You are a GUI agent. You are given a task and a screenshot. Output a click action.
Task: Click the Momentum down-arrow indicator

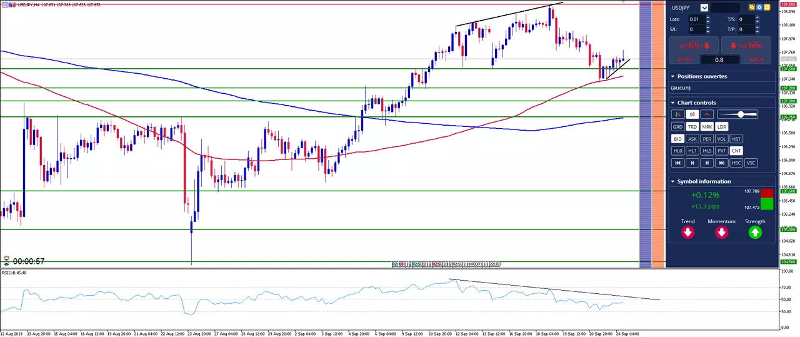[721, 233]
